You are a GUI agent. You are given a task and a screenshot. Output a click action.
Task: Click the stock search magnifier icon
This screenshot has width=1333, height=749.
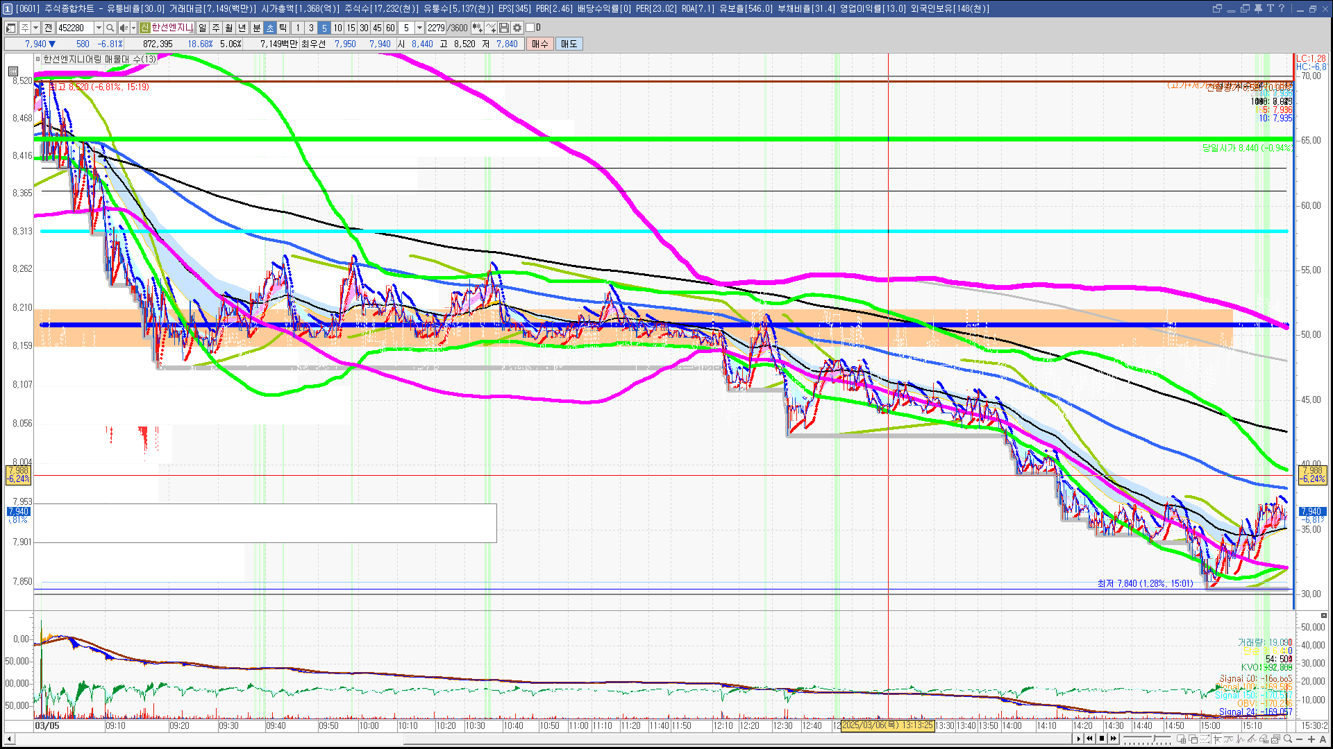pyautogui.click(x=110, y=28)
